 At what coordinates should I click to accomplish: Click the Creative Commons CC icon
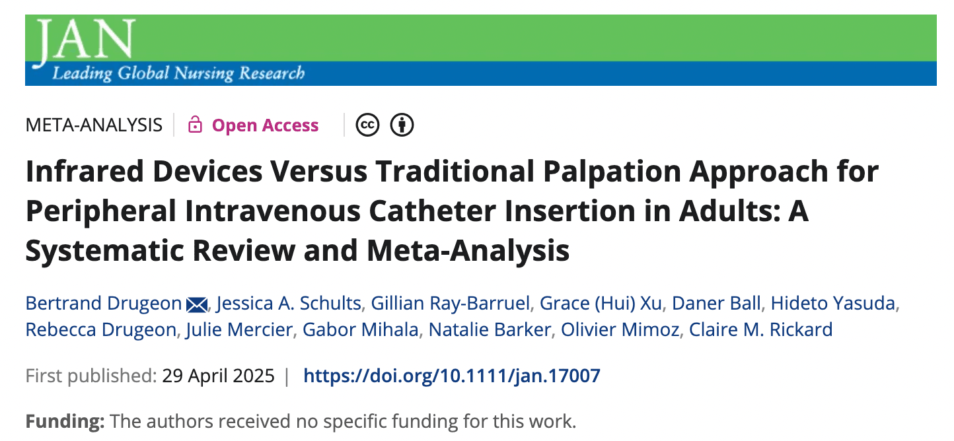click(367, 125)
